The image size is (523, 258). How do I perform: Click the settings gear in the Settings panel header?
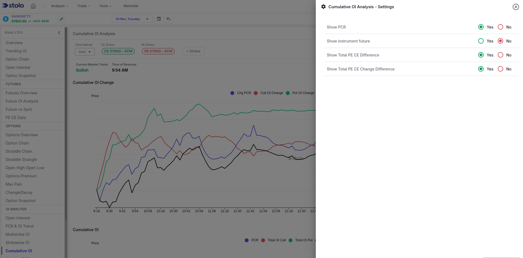click(323, 7)
